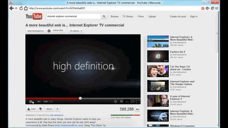This screenshot has height=128, width=228.
Task: Click the 588,288 view count
Action: pos(127,109)
